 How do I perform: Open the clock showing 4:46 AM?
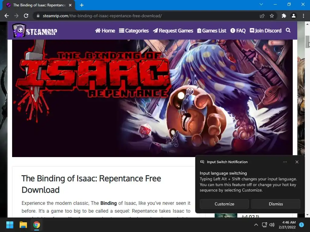tap(287, 225)
